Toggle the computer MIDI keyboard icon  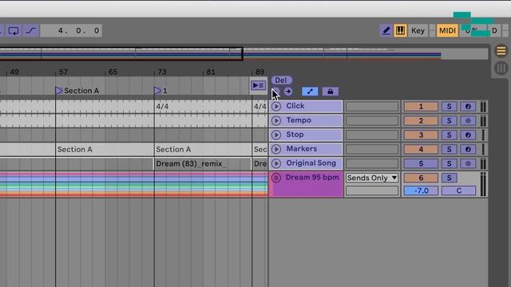click(400, 30)
